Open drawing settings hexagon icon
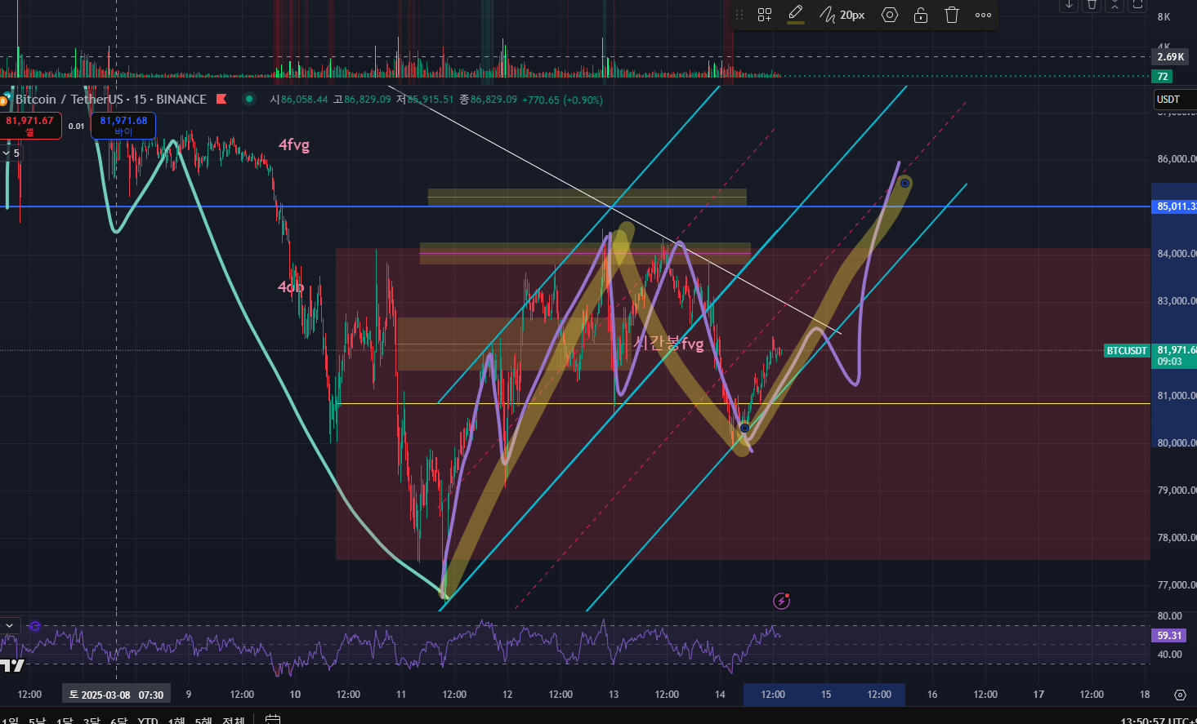This screenshot has height=724, width=1197. pos(890,15)
